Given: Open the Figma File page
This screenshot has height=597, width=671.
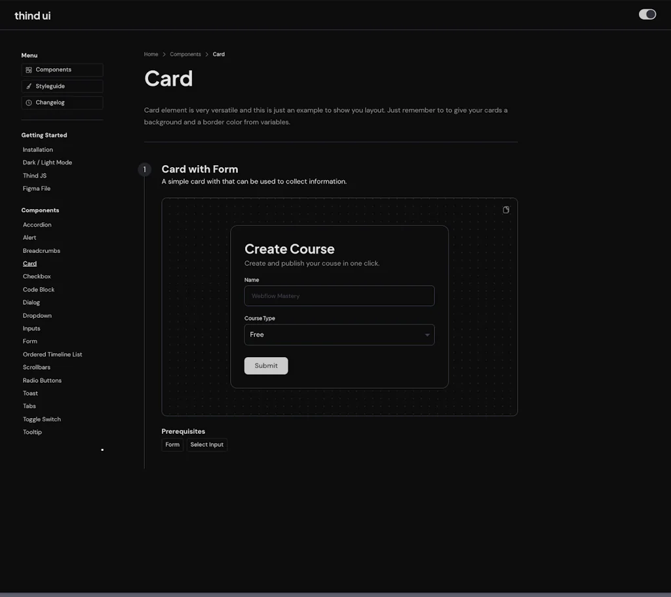Looking at the screenshot, I should coord(36,188).
